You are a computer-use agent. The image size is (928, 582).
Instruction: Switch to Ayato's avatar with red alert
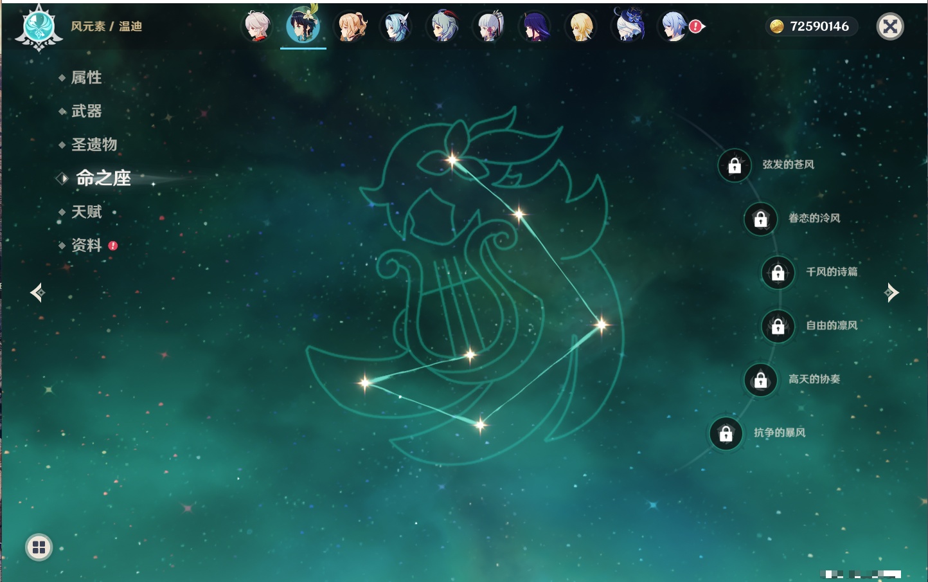(x=674, y=26)
